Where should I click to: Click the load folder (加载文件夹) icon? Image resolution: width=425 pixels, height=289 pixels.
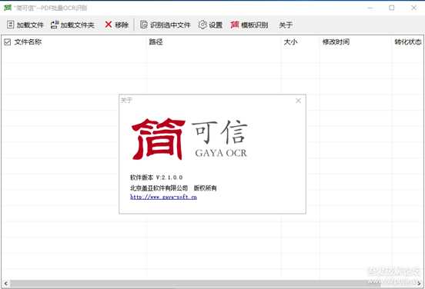pos(55,25)
